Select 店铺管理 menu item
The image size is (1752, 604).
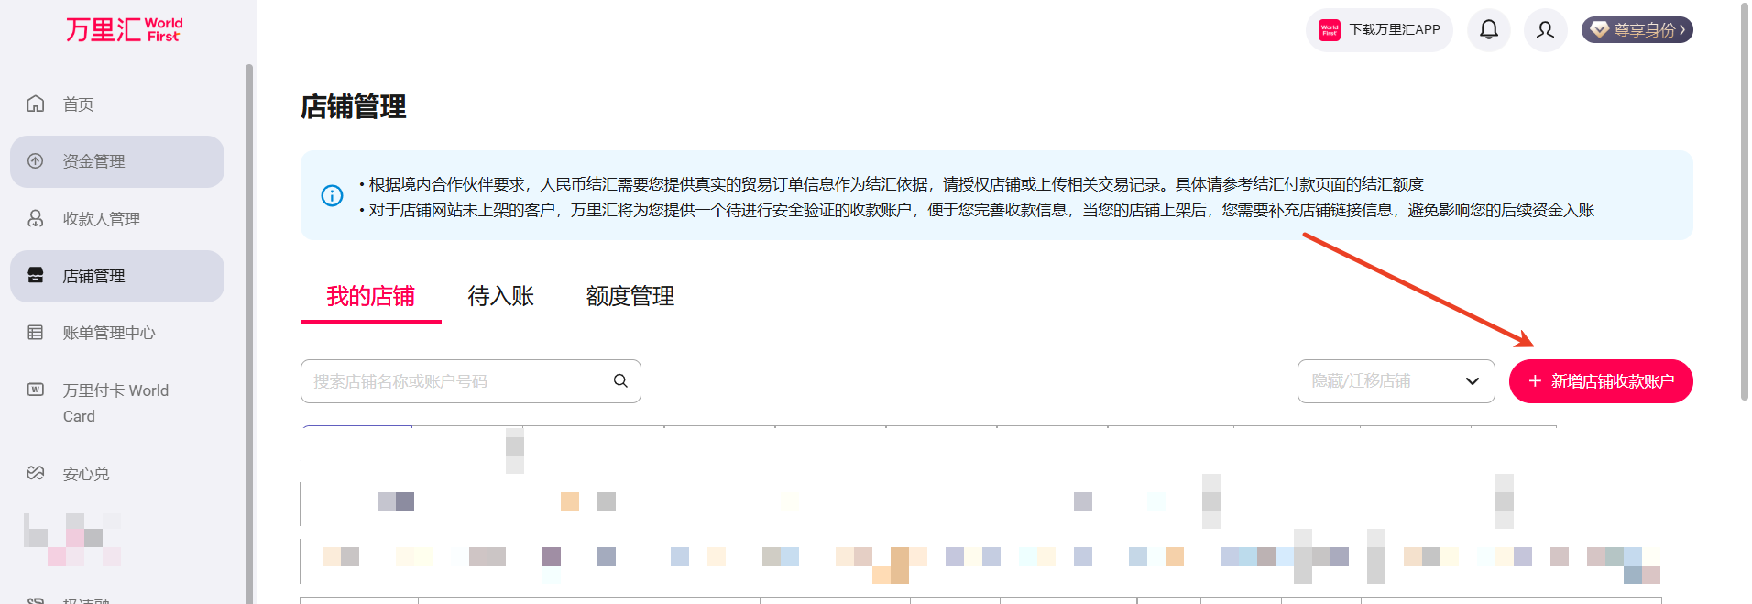coord(117,276)
